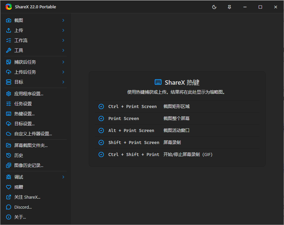Expand the 工具 submenu arrow
Screen dimensions: 284x225
pos(63,50)
